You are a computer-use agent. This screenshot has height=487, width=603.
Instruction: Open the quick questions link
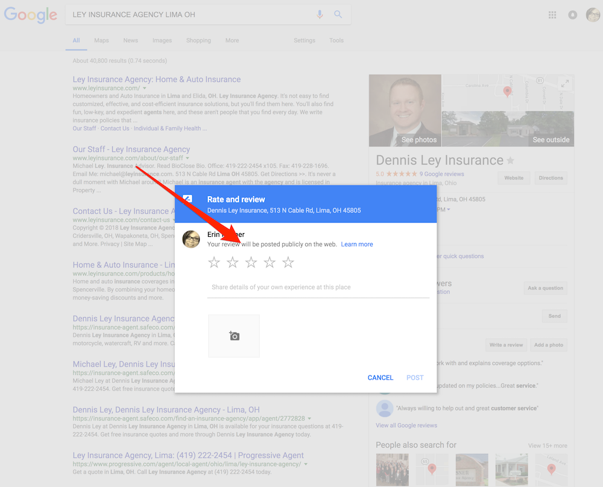pos(460,256)
